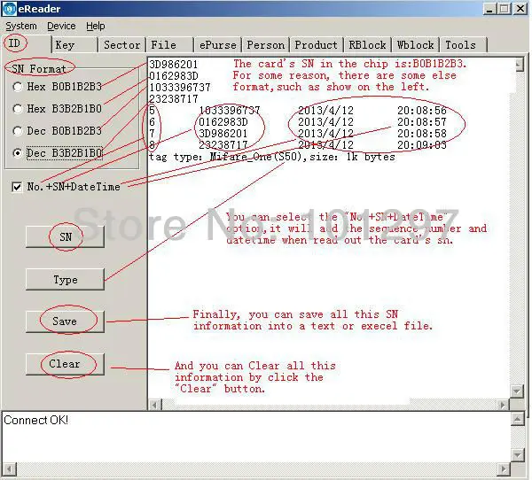Click the Save button

(65, 321)
